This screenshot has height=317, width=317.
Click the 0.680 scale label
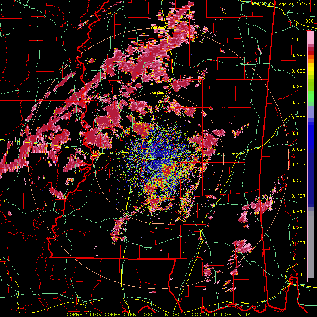[x=298, y=133]
